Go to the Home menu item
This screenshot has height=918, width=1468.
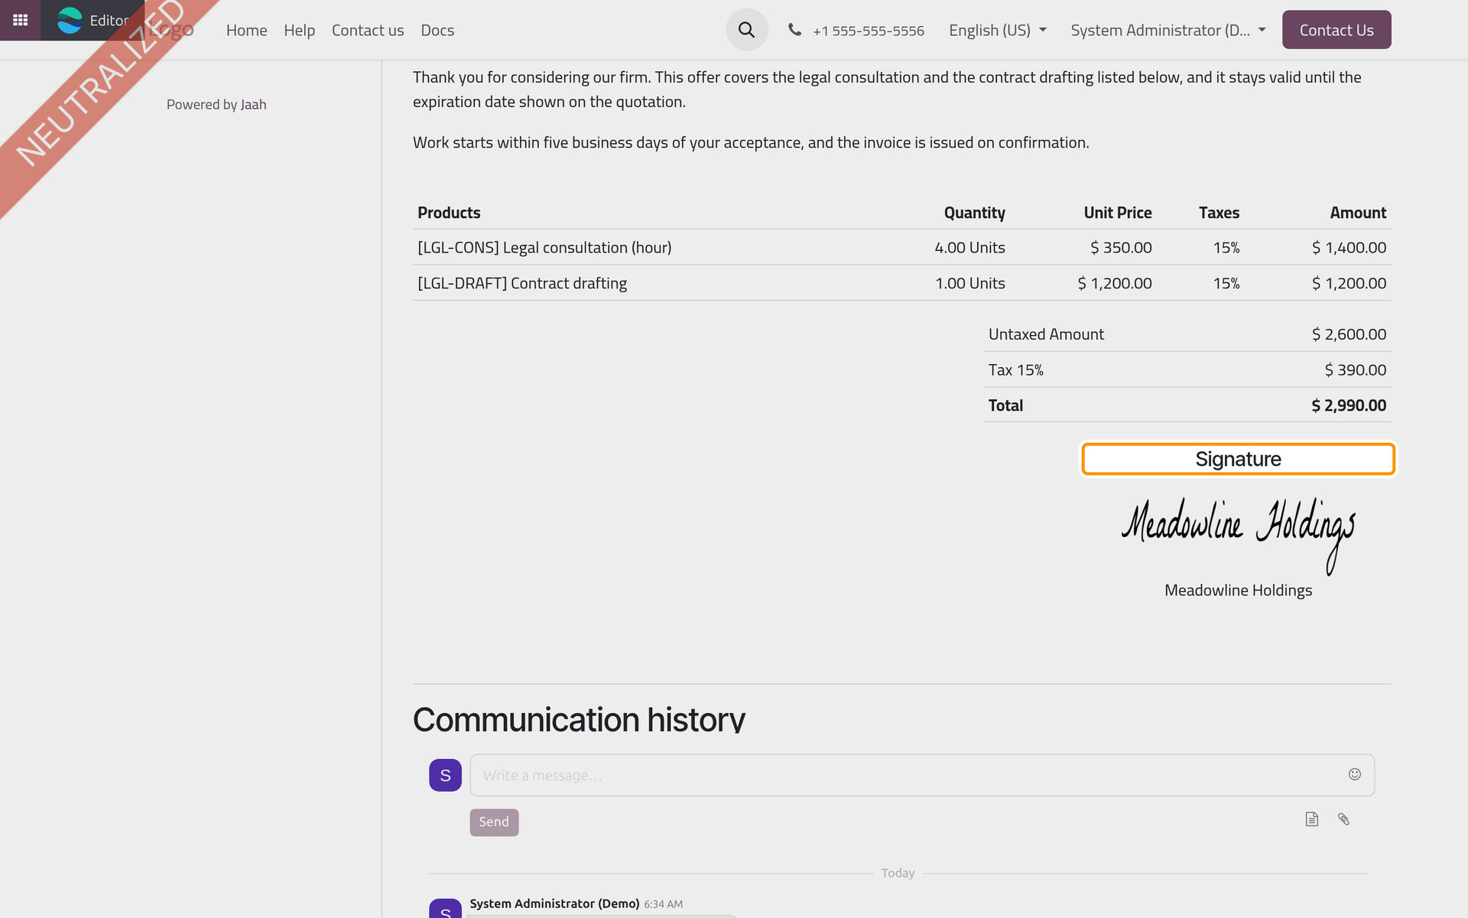(246, 30)
